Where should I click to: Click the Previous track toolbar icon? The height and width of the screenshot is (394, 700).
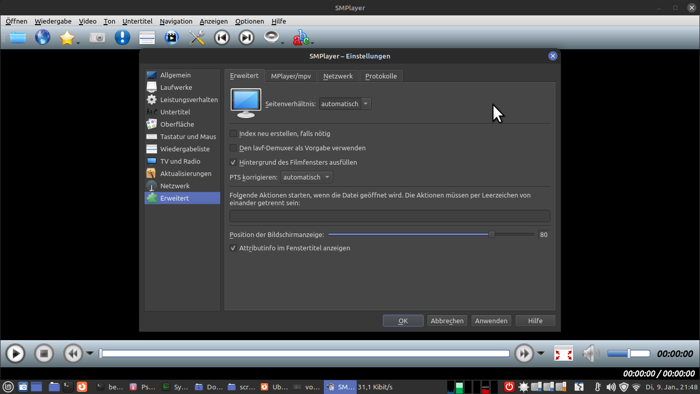(222, 37)
